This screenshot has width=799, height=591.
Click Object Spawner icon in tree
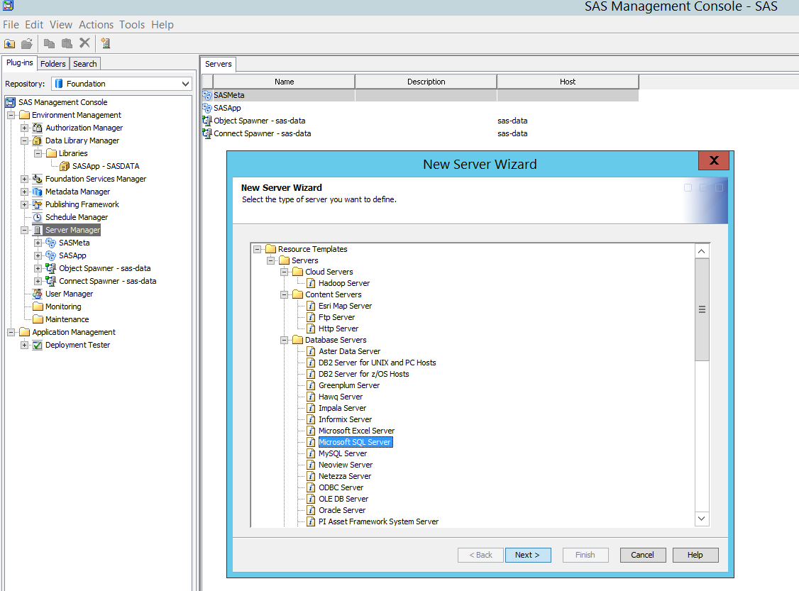coord(51,268)
